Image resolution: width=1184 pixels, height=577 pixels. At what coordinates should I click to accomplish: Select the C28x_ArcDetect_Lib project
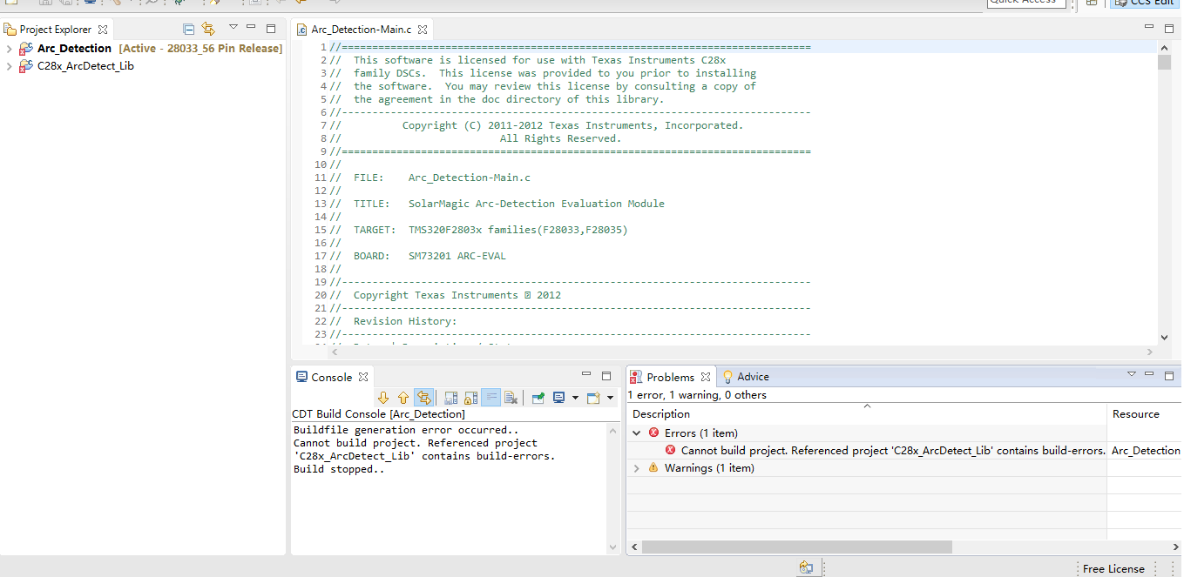point(85,65)
